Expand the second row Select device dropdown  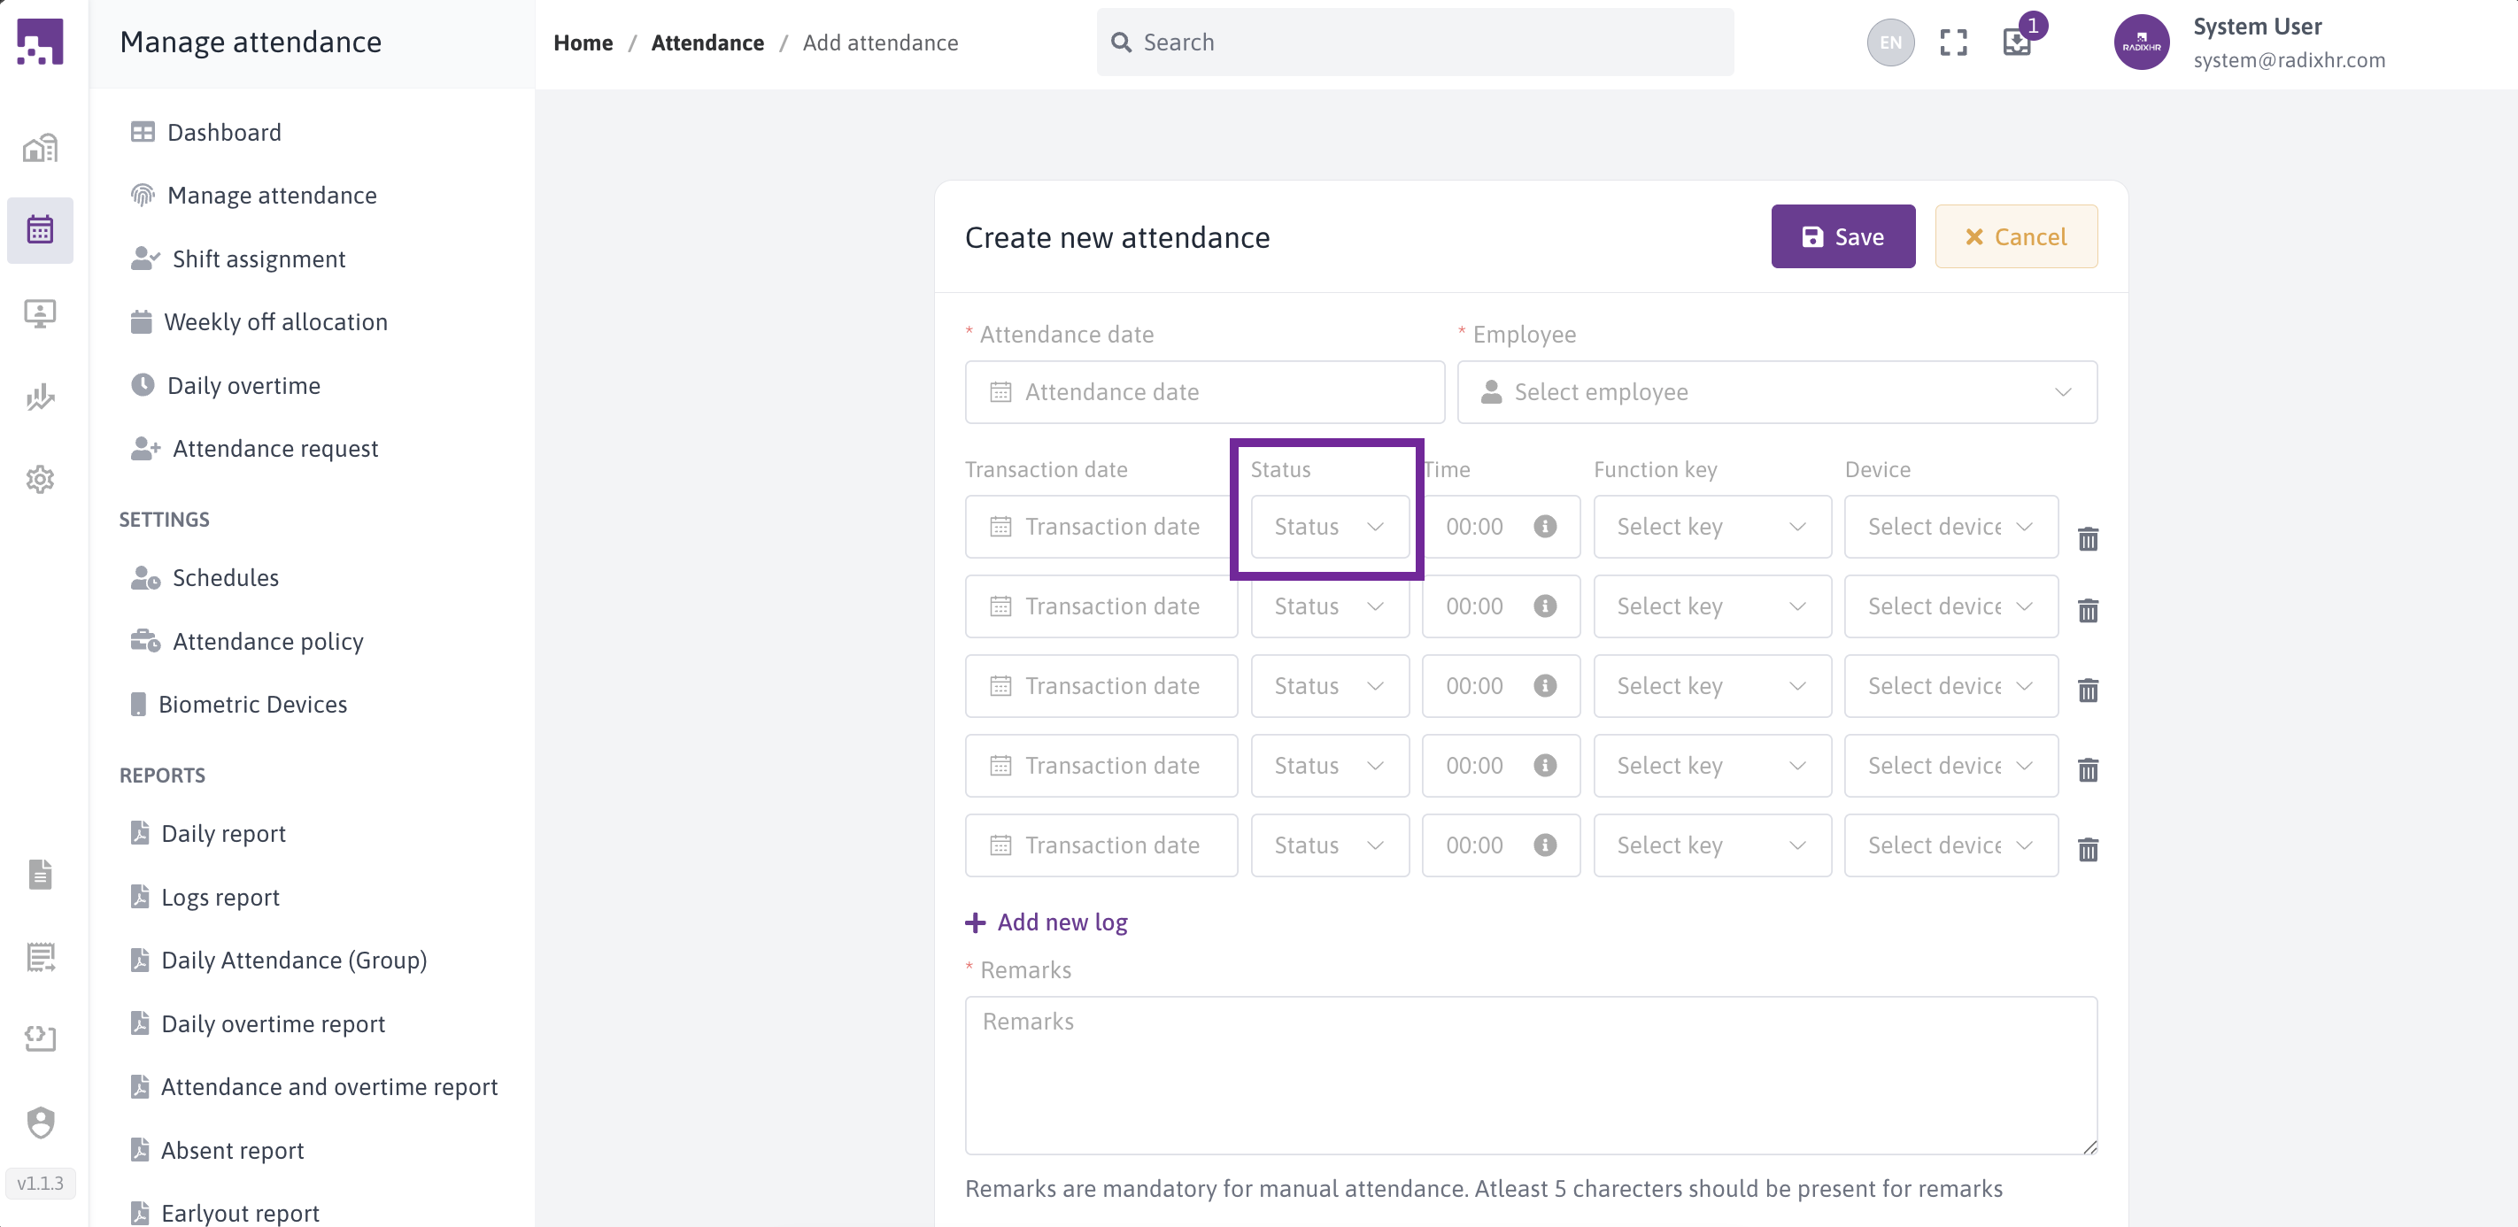[1950, 606]
